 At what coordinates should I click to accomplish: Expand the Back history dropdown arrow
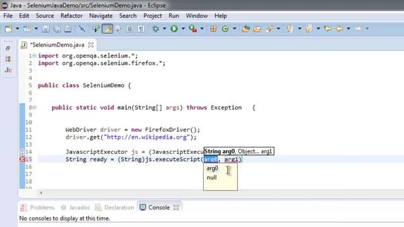click(x=348, y=28)
